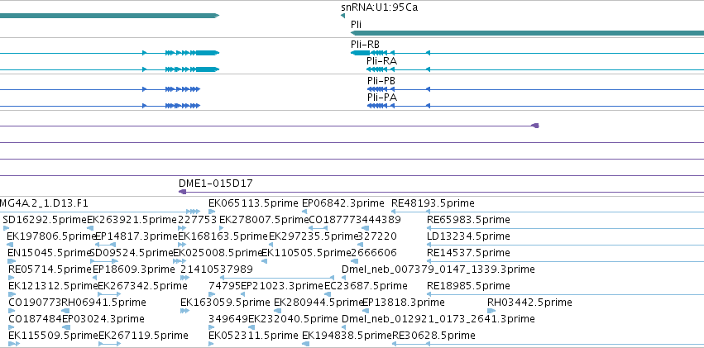Open EP18609.3prime EST label
Screen dimensions: 704x348
click(134, 269)
